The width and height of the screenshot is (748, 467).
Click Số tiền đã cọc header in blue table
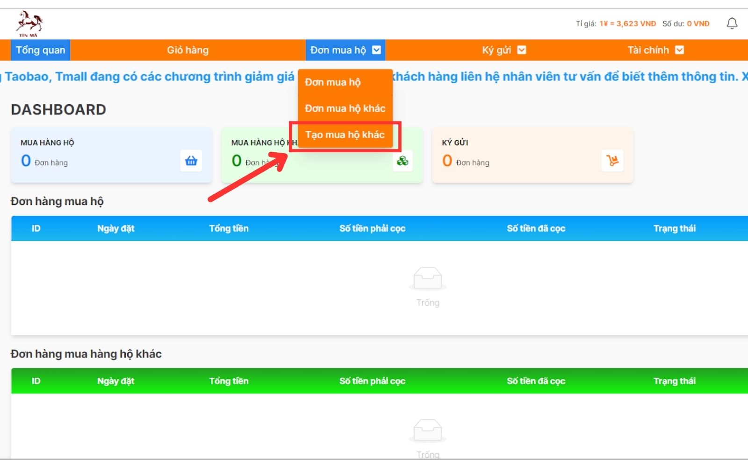coord(536,228)
